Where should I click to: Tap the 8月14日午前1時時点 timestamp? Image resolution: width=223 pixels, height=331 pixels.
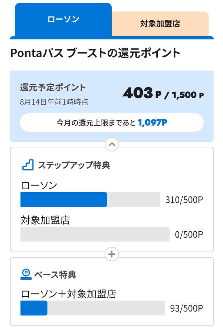pyautogui.click(x=54, y=102)
